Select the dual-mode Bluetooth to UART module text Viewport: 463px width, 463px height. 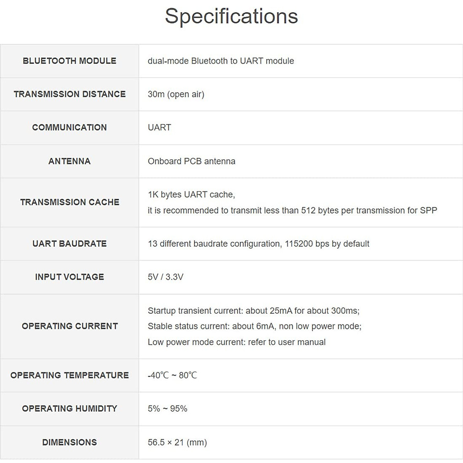point(221,61)
